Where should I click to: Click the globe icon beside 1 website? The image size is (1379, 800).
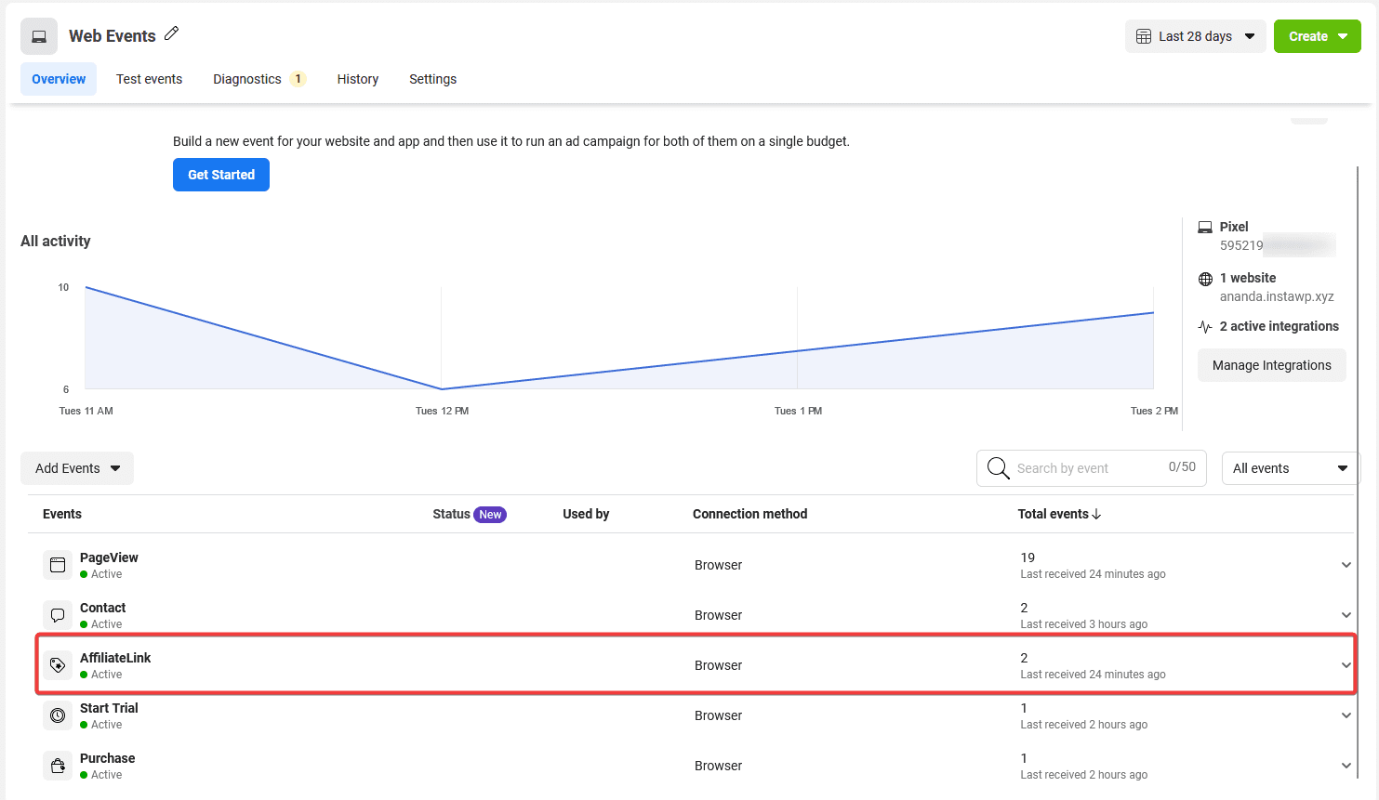(x=1205, y=278)
